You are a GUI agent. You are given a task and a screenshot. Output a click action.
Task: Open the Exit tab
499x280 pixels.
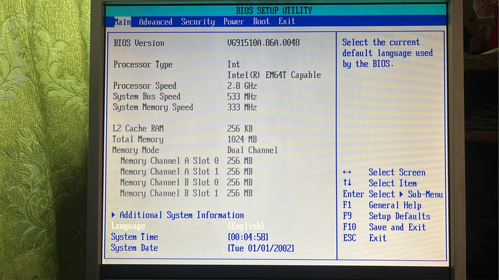click(287, 21)
